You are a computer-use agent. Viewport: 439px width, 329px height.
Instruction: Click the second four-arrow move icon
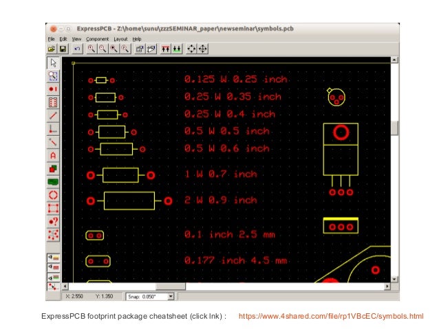[x=203, y=49]
